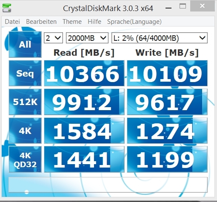
Task: Start the Seq benchmark test
Action: pos(25,73)
